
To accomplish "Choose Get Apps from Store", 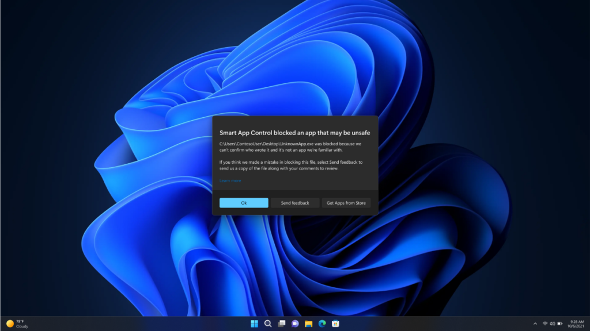I will 346,202.
